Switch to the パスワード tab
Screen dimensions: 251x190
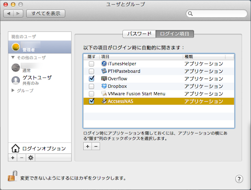pyautogui.click(x=139, y=34)
